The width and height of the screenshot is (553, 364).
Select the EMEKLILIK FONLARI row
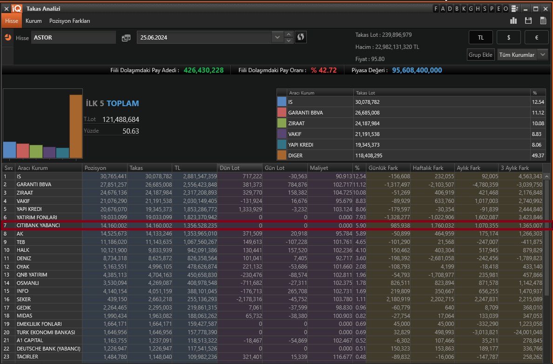[x=272, y=324]
